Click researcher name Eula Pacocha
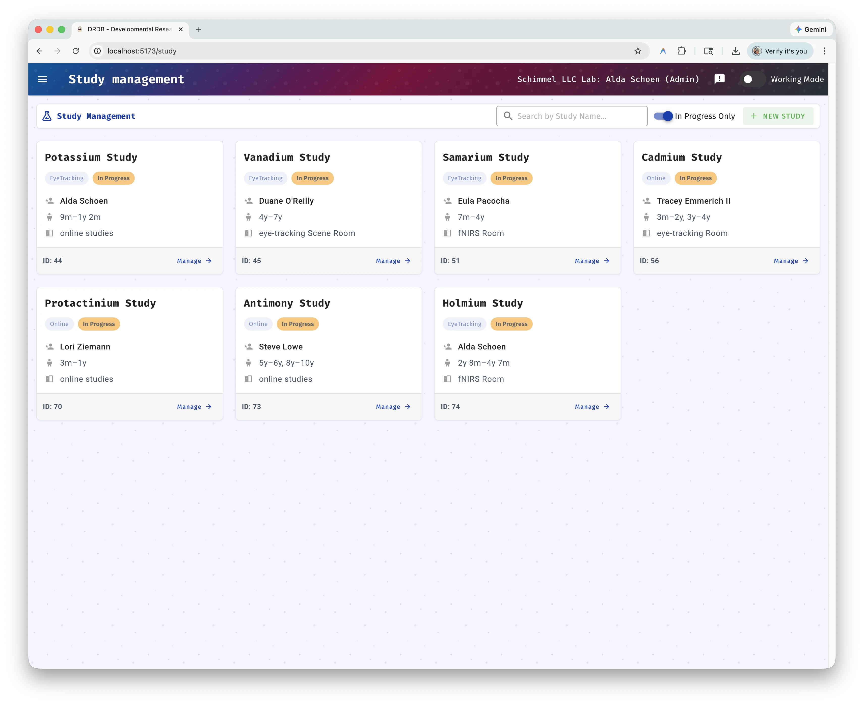The image size is (864, 706). coord(483,201)
